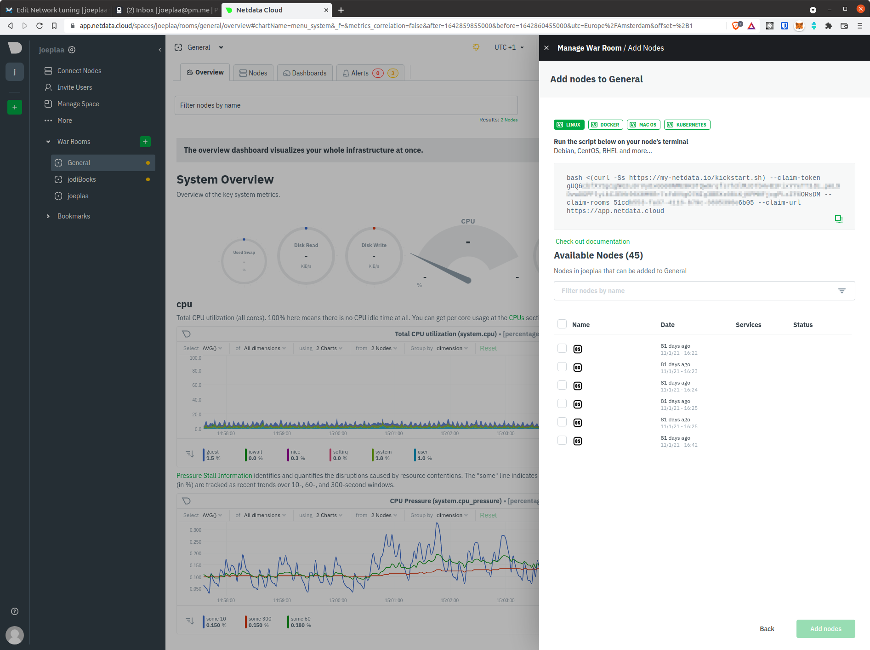Bookmark this page

click(x=54, y=26)
